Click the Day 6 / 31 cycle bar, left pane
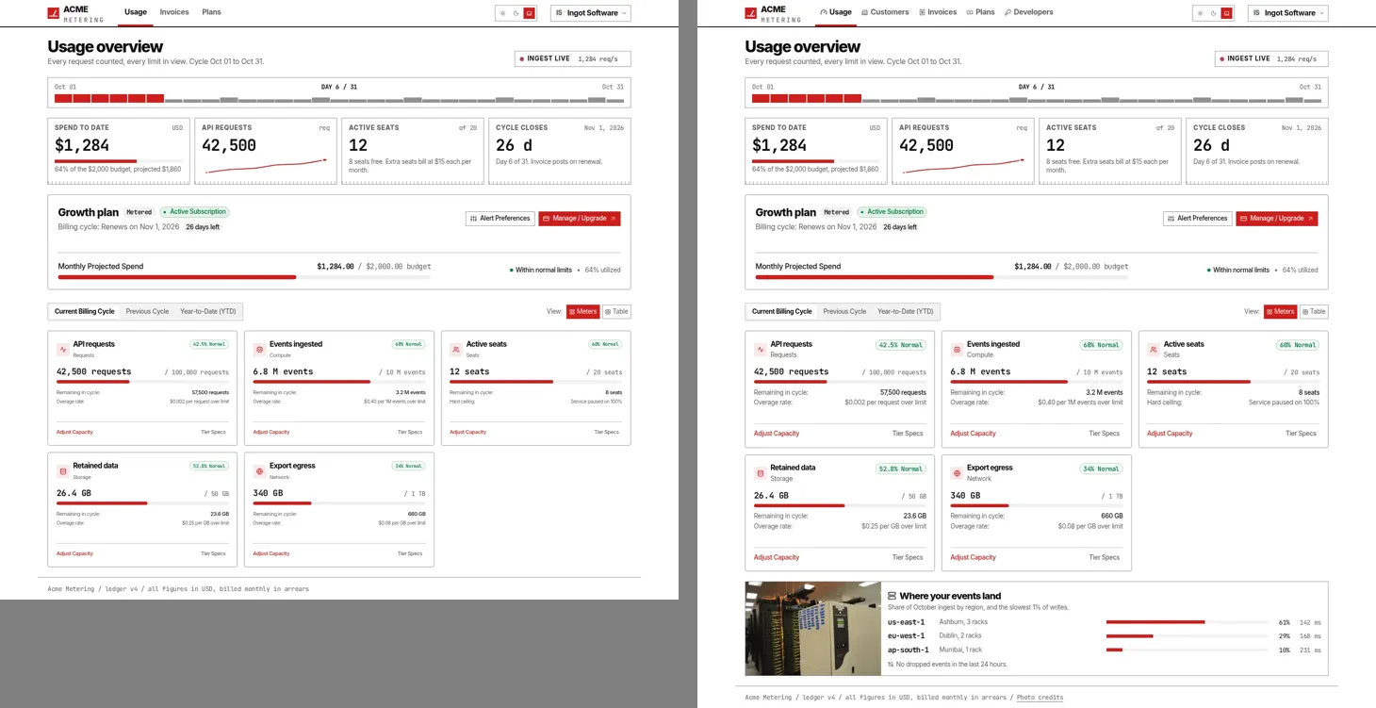 339,93
